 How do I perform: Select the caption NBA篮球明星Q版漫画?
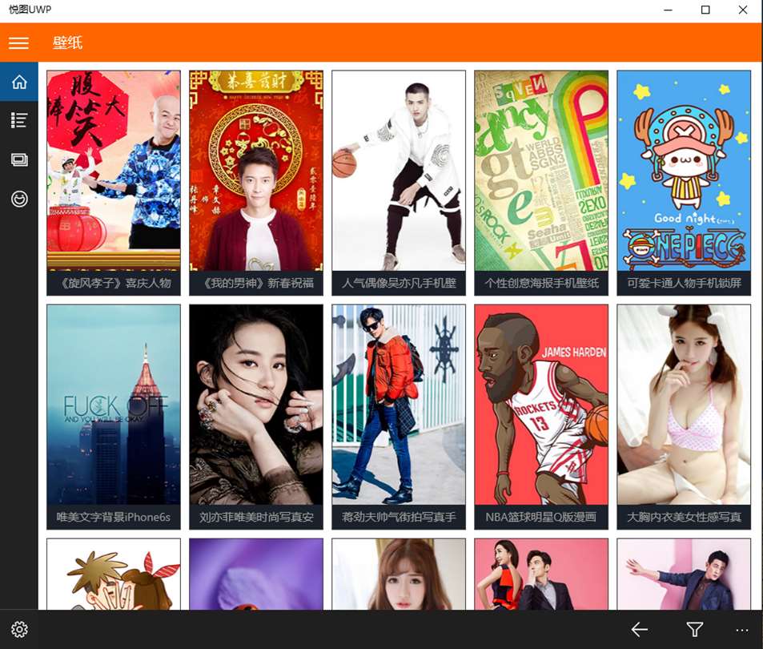pyautogui.click(x=540, y=517)
